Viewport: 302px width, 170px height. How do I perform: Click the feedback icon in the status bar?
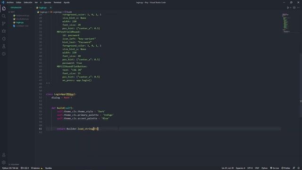click(294, 168)
